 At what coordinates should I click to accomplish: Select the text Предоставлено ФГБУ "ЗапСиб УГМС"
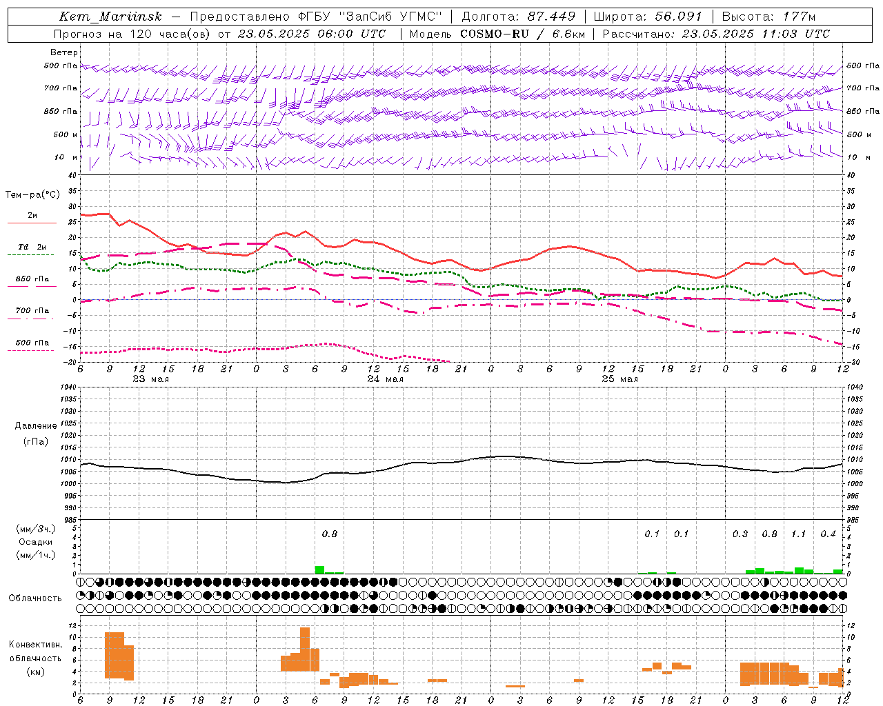[x=315, y=17]
